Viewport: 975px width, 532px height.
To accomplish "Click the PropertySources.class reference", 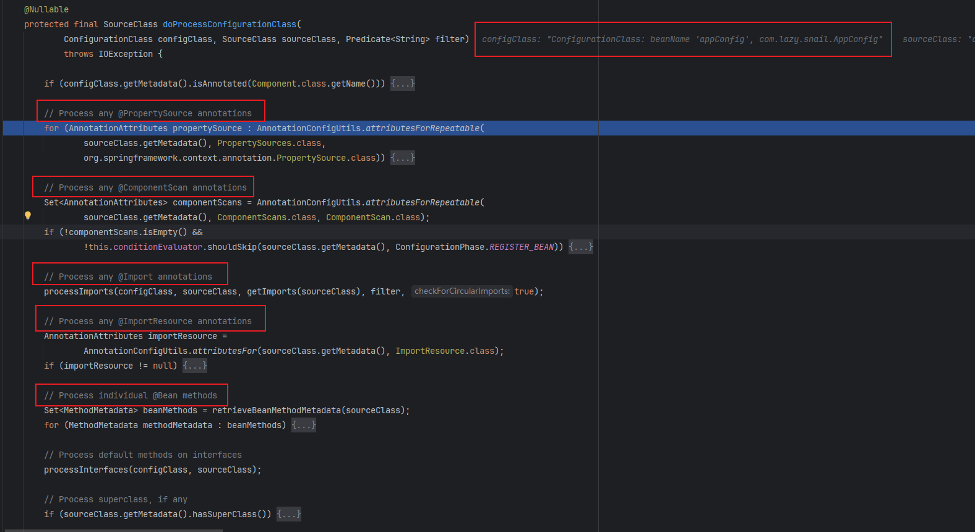I will 269,143.
